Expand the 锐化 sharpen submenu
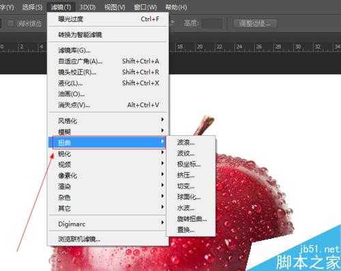Image resolution: width=341 pixels, height=271 pixels. pyautogui.click(x=108, y=154)
